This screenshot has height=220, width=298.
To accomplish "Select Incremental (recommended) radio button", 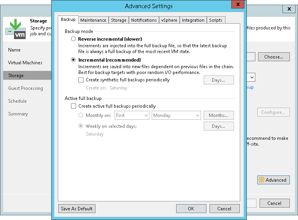I will point(73,60).
